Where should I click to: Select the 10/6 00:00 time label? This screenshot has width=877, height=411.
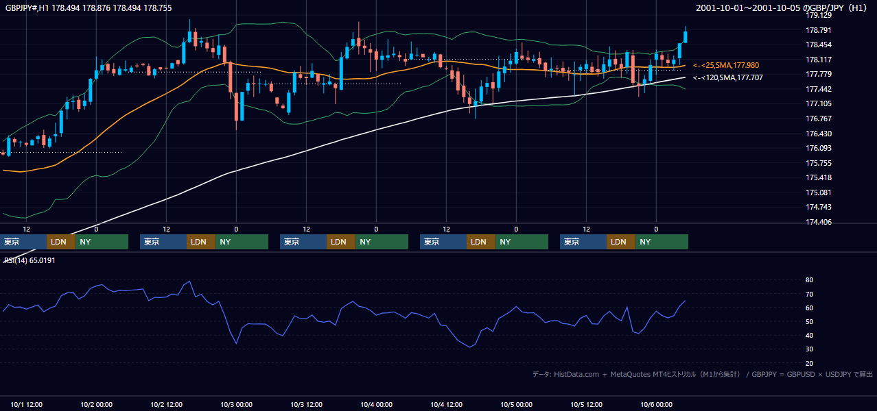click(657, 405)
